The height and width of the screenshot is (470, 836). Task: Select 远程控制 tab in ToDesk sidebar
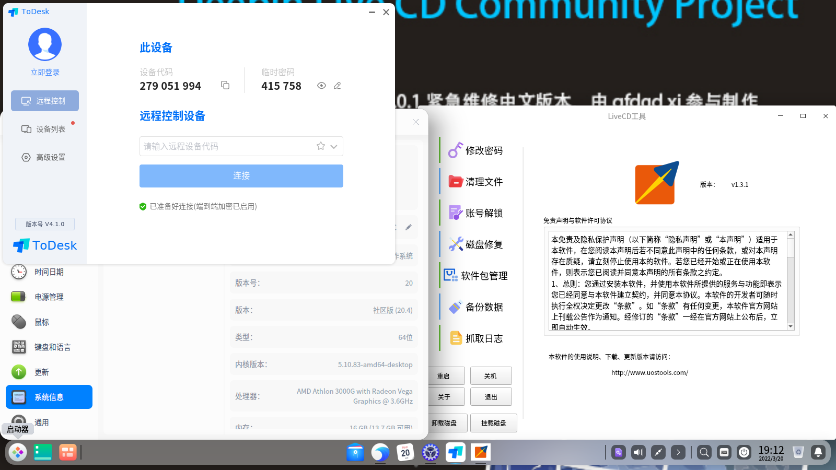pos(45,101)
